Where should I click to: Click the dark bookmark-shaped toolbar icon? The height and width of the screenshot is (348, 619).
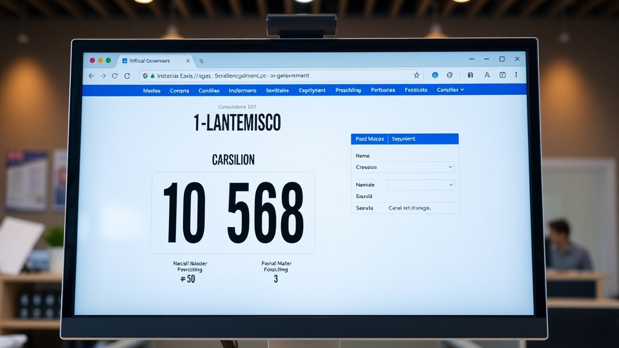point(470,75)
